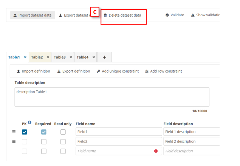Click the Import dataset data button
The image size is (240, 166).
(33, 15)
